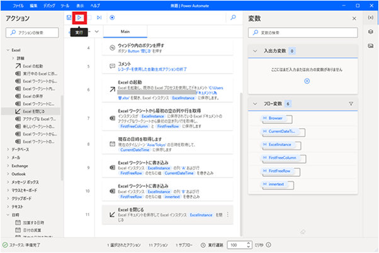This screenshot has height=253, width=379.
Task: Open ツール menu
Action: click(65, 6)
